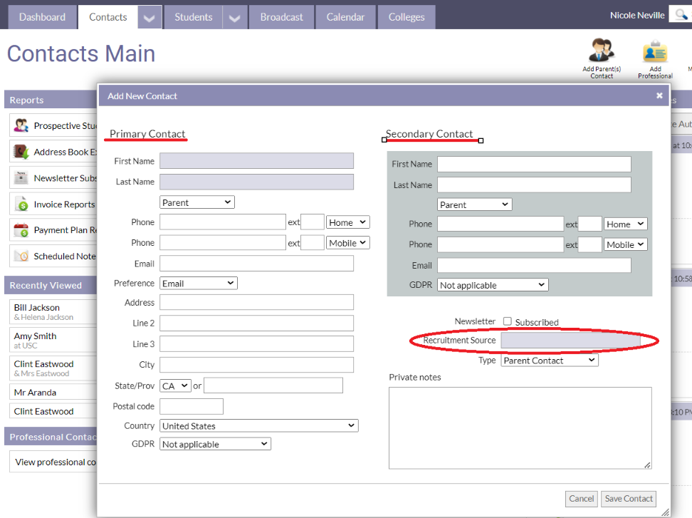Click the Address Line 3 field
This screenshot has height=518, width=692.
(x=256, y=344)
